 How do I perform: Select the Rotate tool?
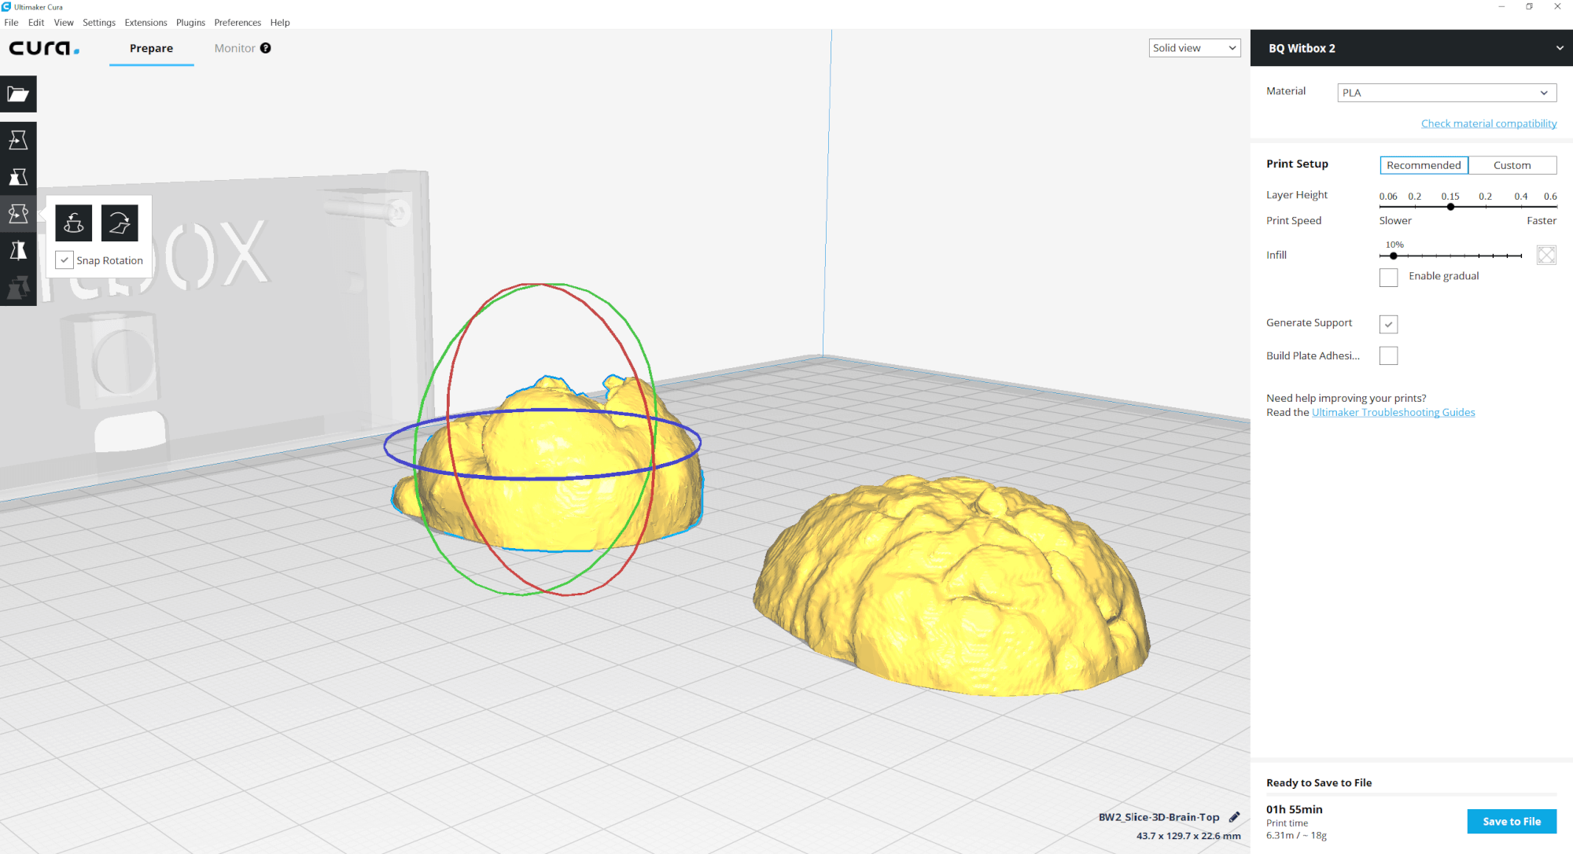tap(18, 213)
